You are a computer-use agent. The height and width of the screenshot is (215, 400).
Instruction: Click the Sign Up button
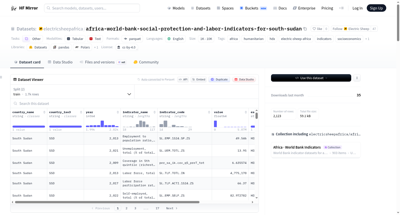376,8
